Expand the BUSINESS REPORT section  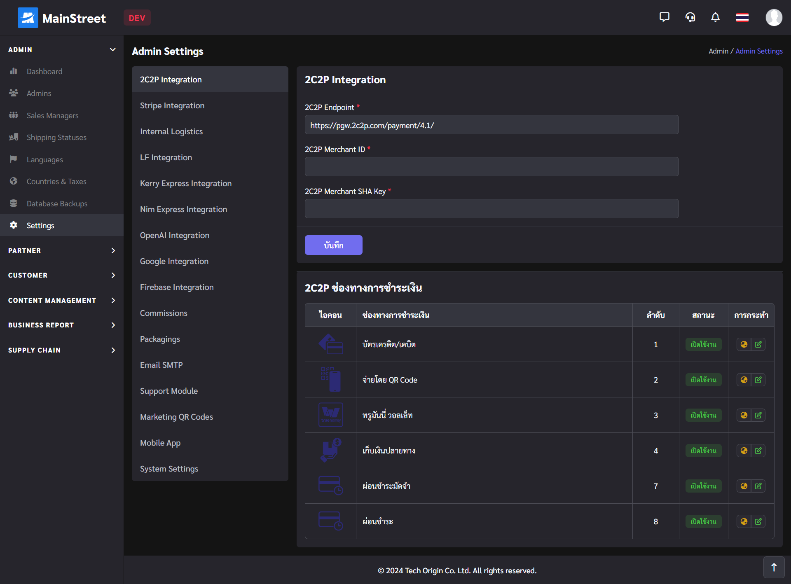62,325
